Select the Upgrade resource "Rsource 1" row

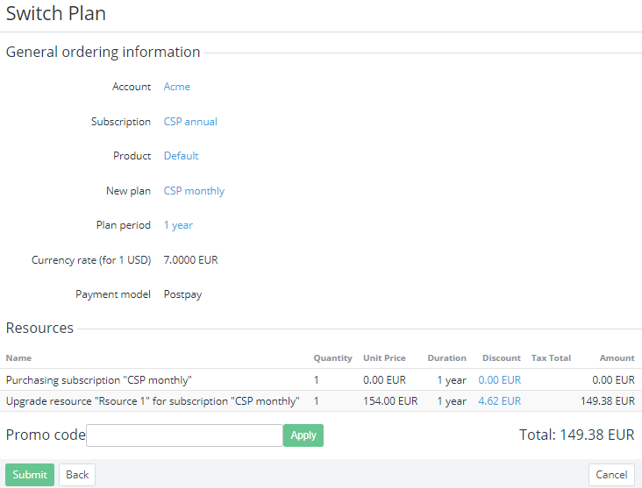153,401
